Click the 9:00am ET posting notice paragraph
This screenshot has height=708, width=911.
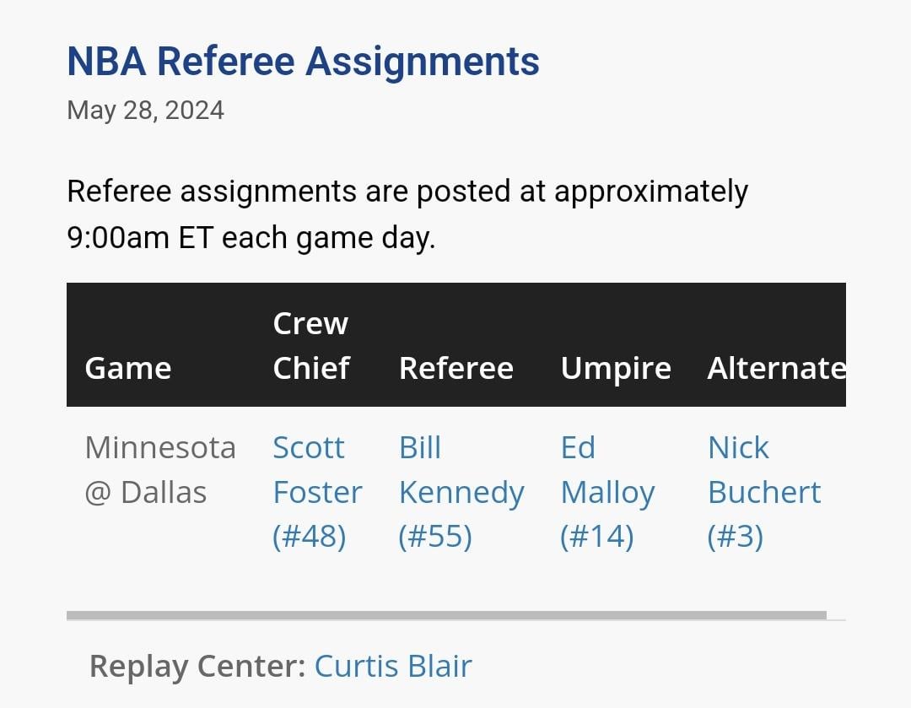(407, 214)
